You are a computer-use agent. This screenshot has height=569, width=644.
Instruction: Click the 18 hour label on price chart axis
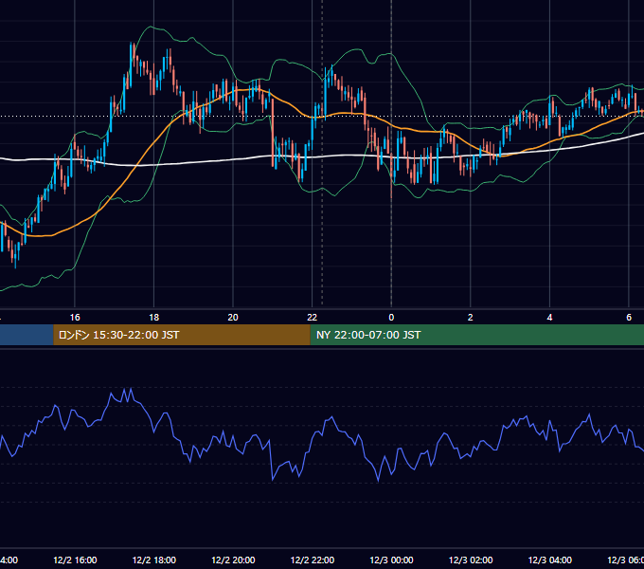[x=154, y=318]
